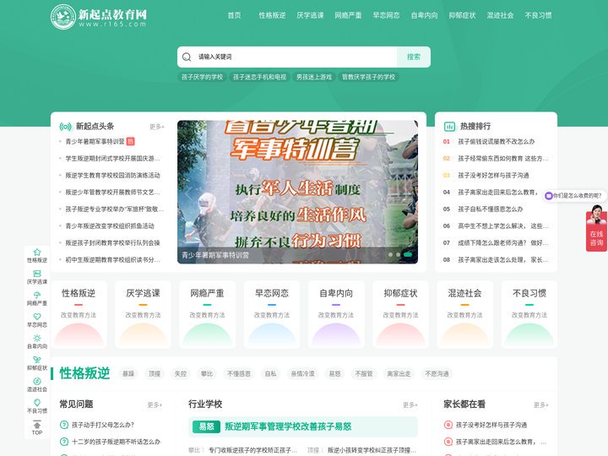Click the 热搜排行 chart icon
The height and width of the screenshot is (456, 608).
click(449, 127)
